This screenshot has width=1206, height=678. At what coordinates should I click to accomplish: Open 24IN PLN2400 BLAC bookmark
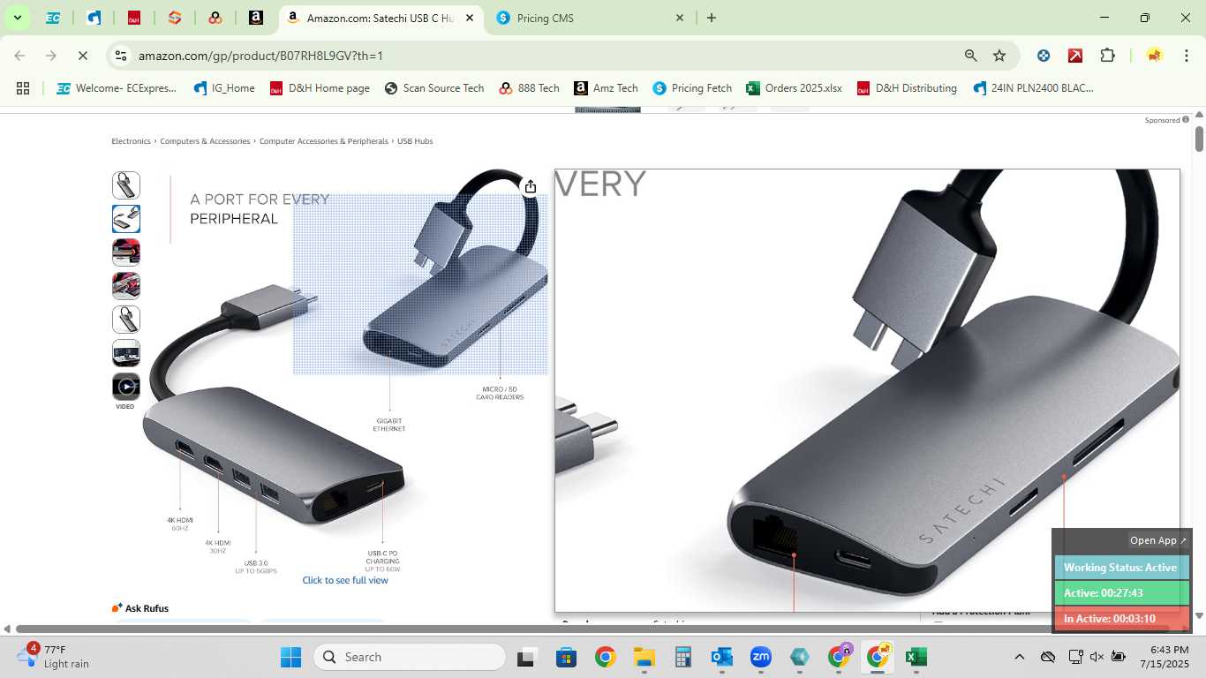coord(1033,88)
